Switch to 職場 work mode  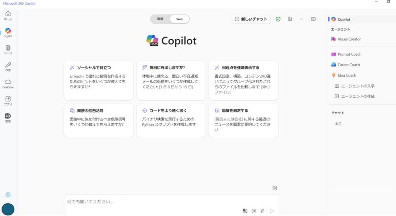click(160, 19)
